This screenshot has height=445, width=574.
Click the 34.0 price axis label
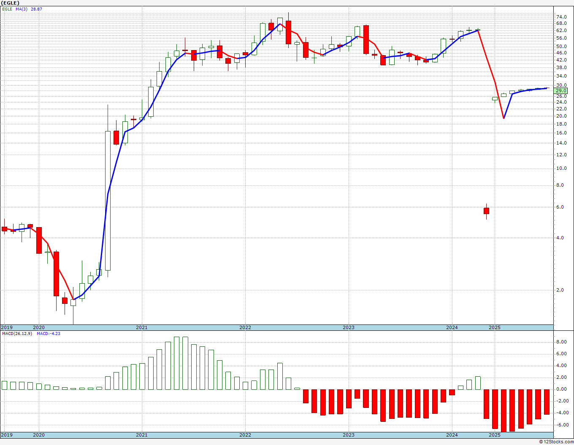tap(561, 76)
